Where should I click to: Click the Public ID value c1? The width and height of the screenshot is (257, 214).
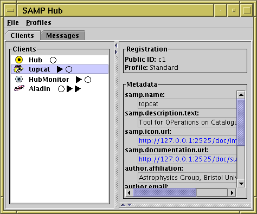(162, 60)
